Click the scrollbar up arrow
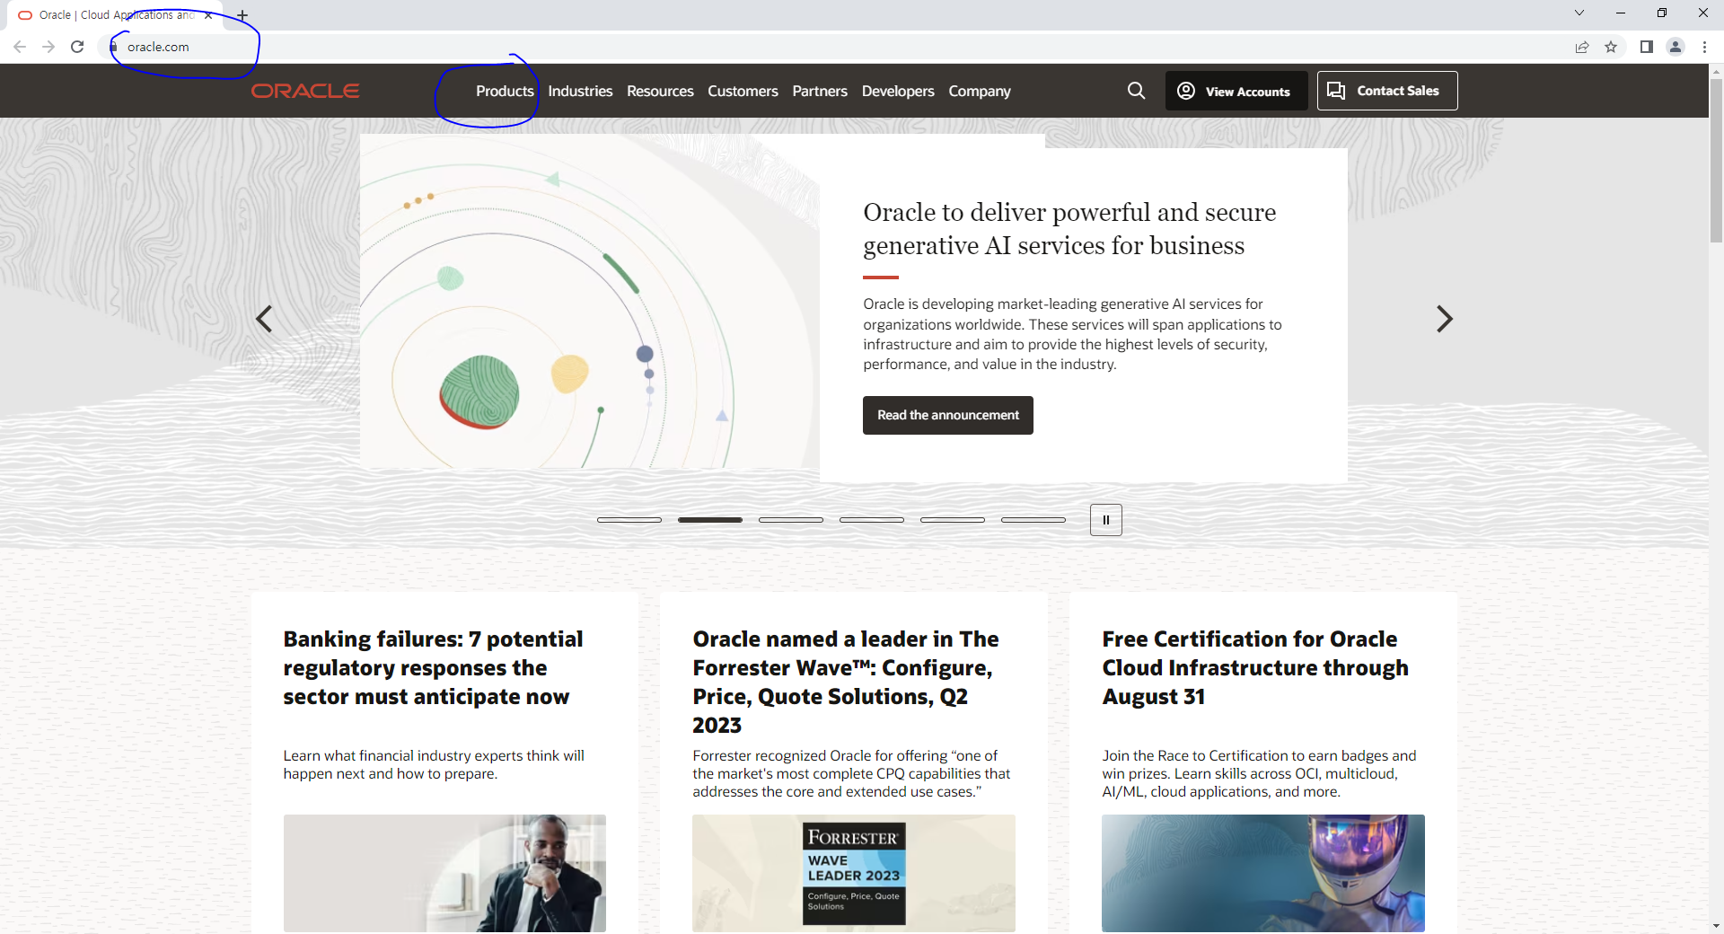Image resolution: width=1724 pixels, height=934 pixels. tap(1716, 71)
